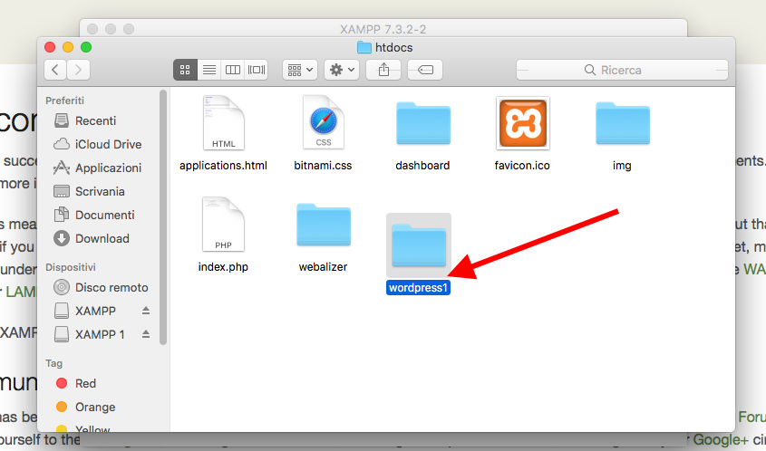Screen dimensions: 766x451
Task: Open Scrivania in the sidebar
Action: 98,191
